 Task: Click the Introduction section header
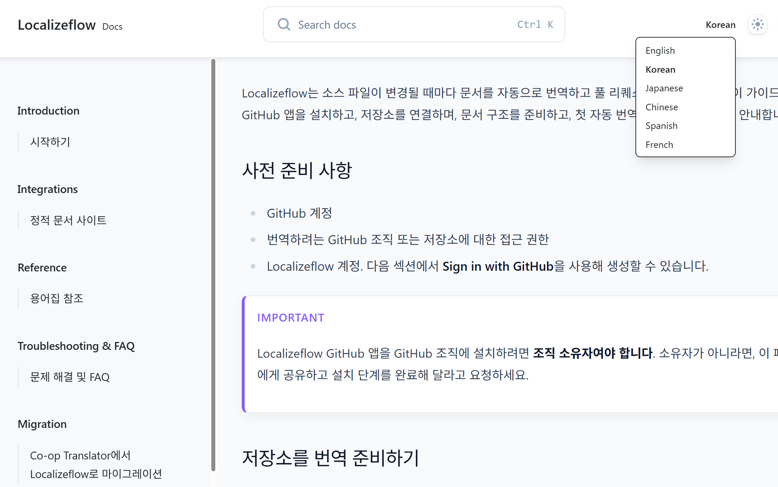[48, 110]
